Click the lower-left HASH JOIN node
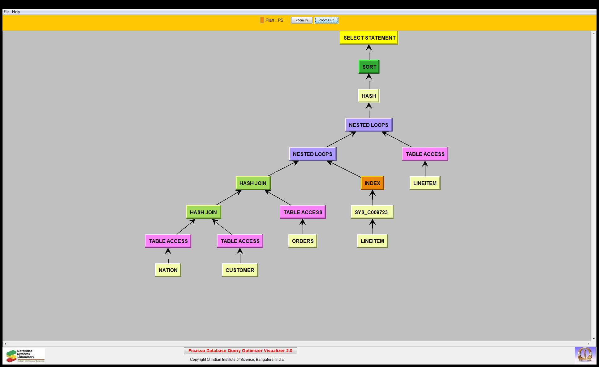The image size is (599, 367). (x=203, y=212)
